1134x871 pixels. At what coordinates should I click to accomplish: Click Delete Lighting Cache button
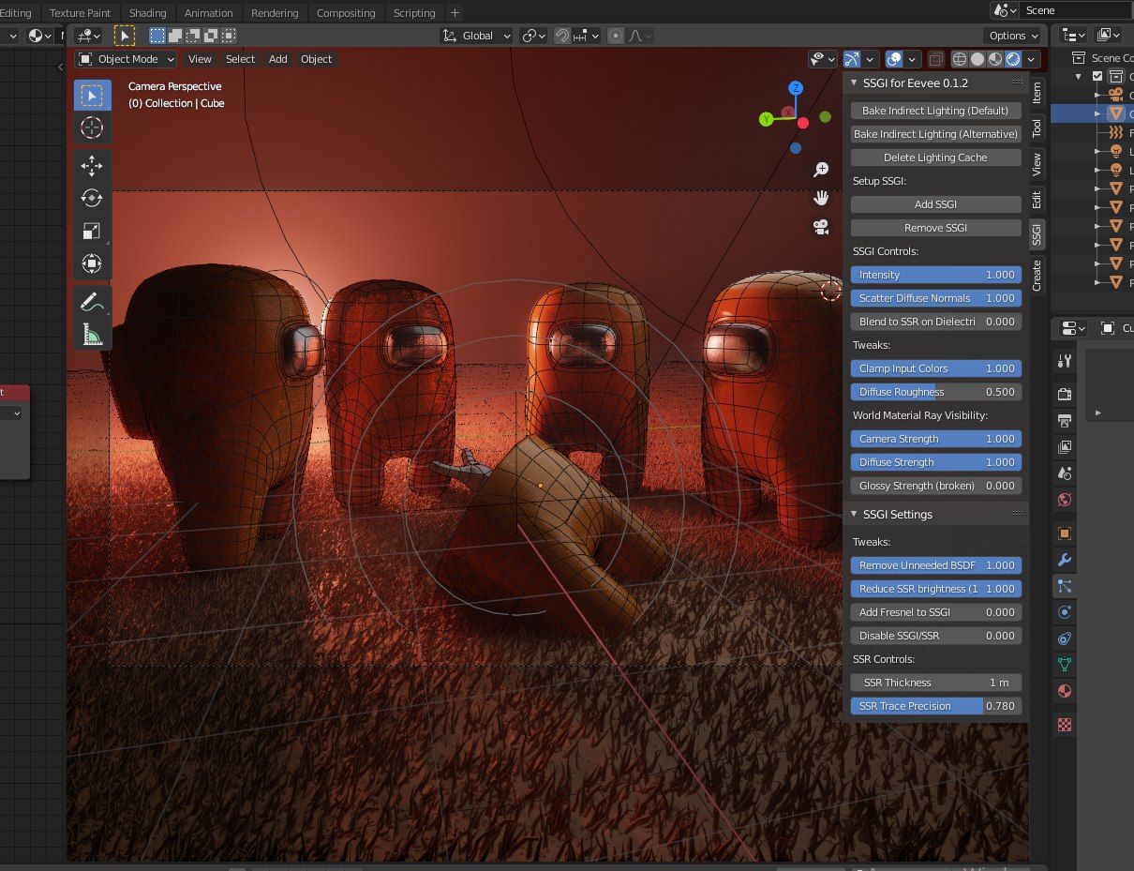point(935,158)
